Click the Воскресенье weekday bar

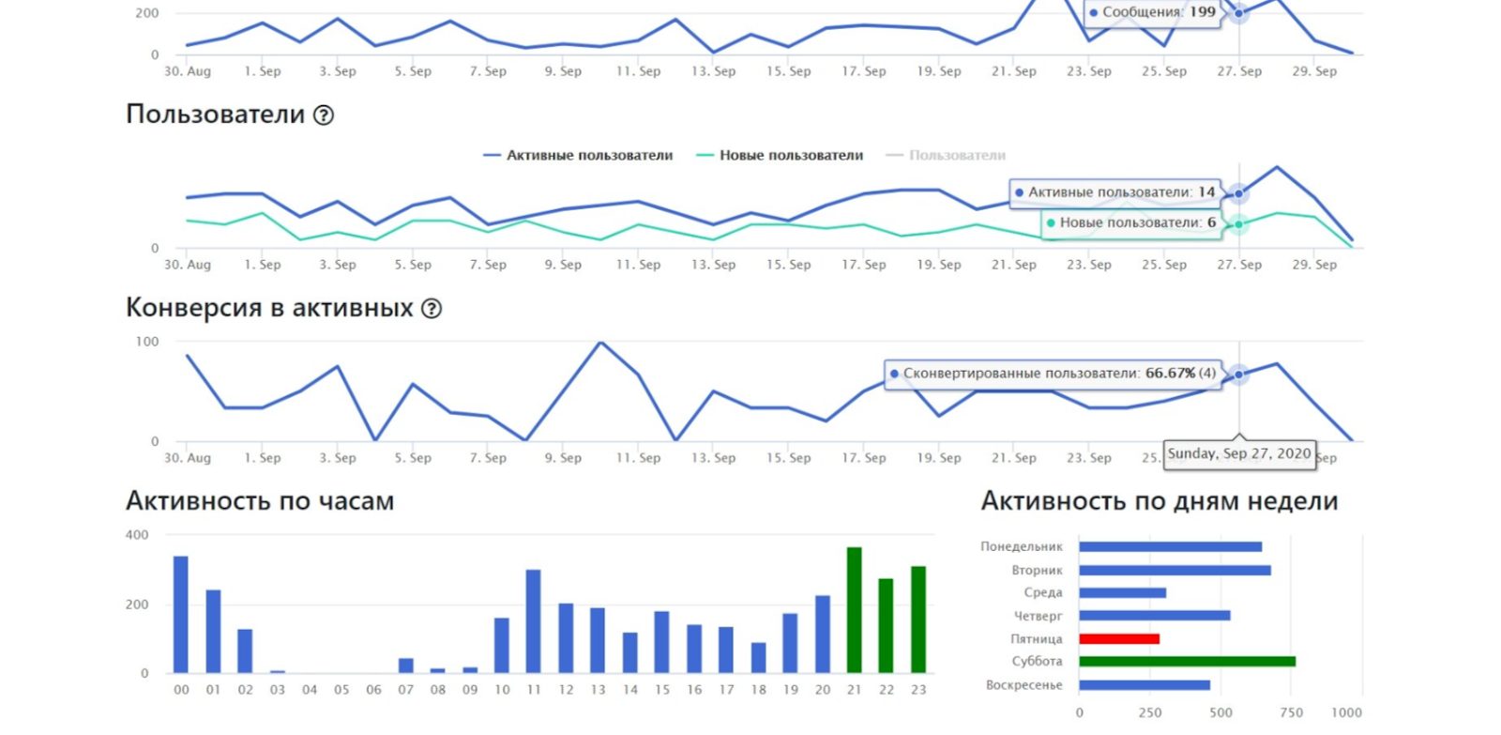[x=1145, y=685]
